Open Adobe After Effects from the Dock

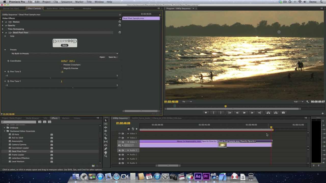pyautogui.click(x=198, y=176)
